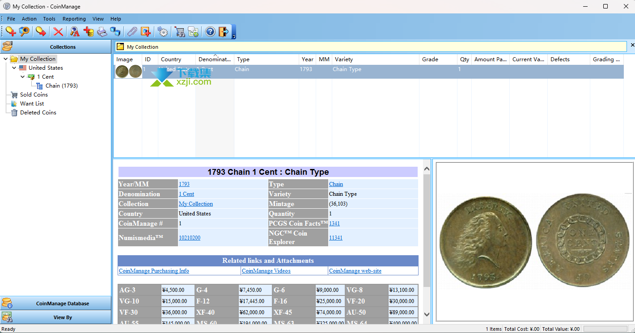Click the shopping cart toolbar icon

point(180,31)
